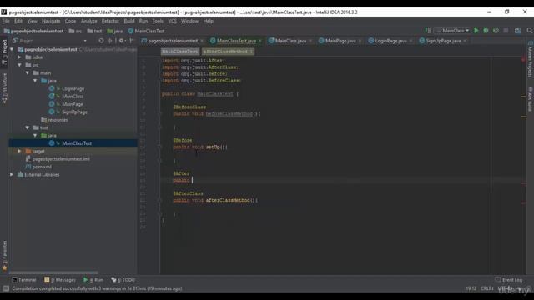Click the Project panel horizontal scrollbar
This screenshot has height=300, width=534.
[x=53, y=272]
